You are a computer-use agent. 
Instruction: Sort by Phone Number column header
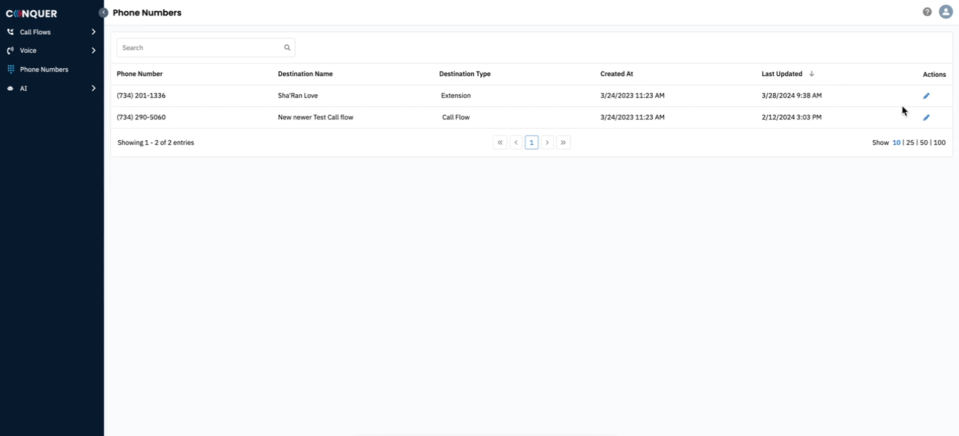140,74
